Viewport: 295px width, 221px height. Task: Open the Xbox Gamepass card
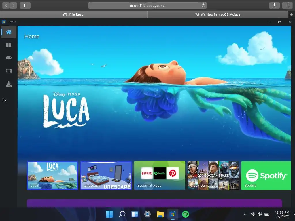point(213,176)
